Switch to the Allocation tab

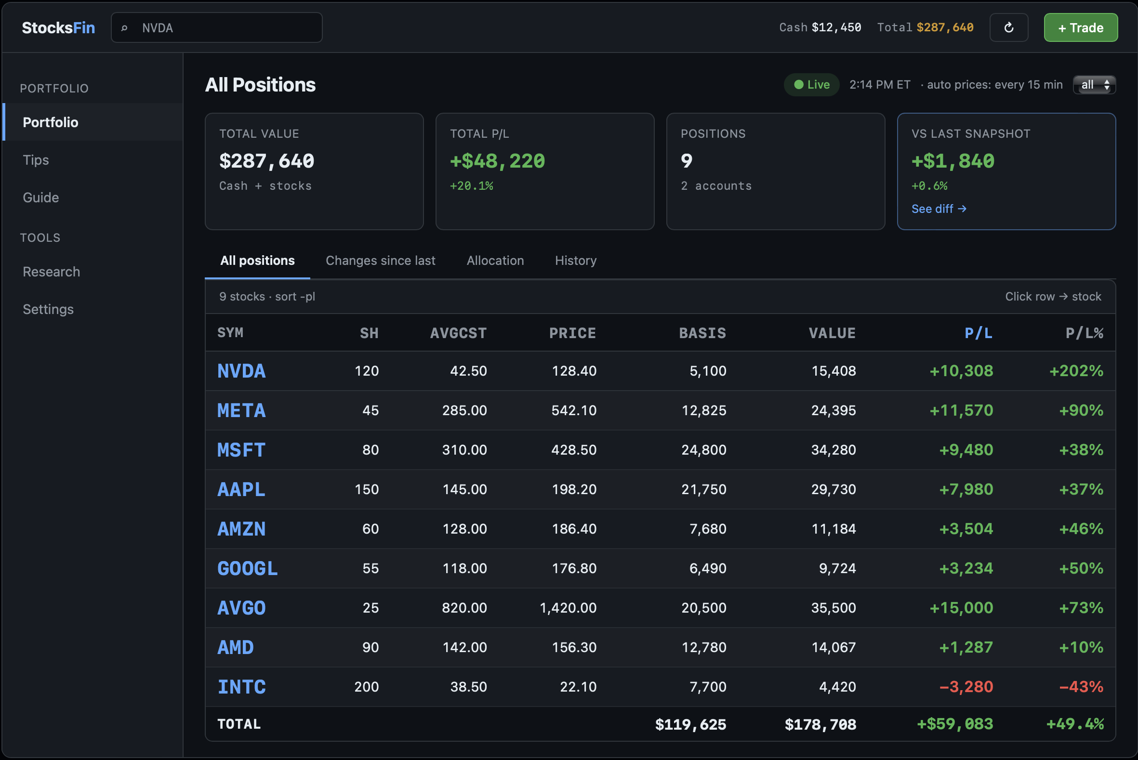pos(495,261)
